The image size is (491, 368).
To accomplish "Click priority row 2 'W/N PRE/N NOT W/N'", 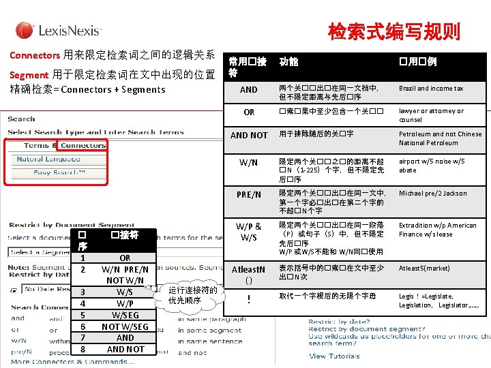I will pos(113,275).
